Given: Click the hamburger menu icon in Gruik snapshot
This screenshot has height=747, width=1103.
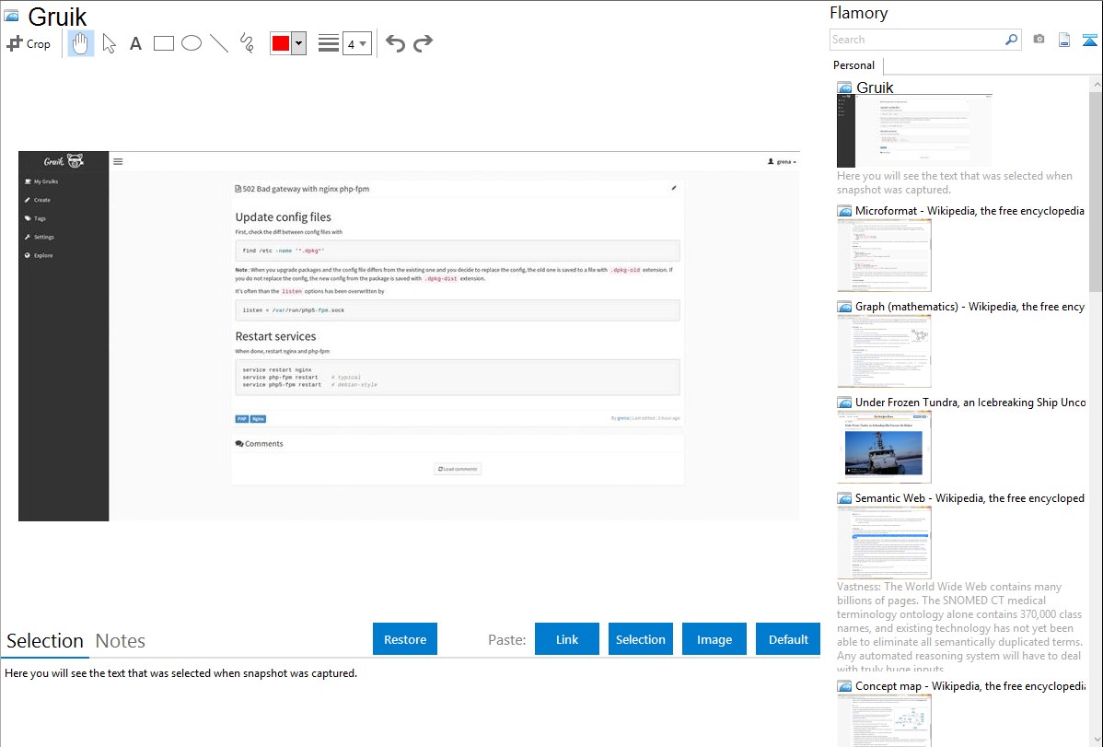Looking at the screenshot, I should [118, 161].
